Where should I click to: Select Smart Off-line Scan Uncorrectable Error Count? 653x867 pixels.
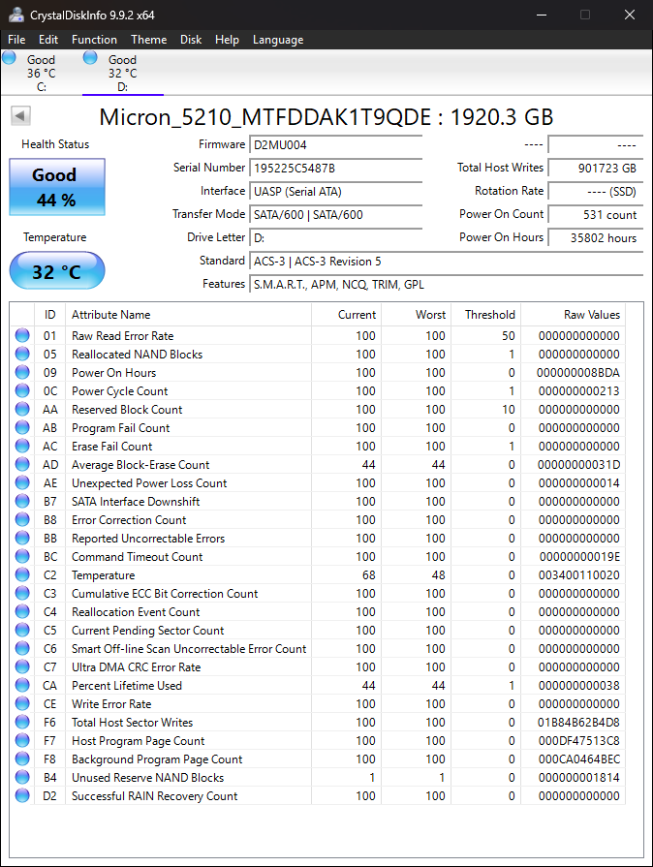pyautogui.click(x=189, y=649)
